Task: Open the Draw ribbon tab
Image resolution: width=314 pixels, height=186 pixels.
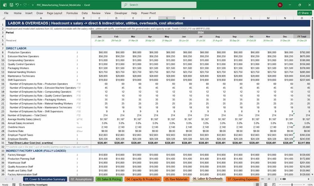Action: coord(40,13)
